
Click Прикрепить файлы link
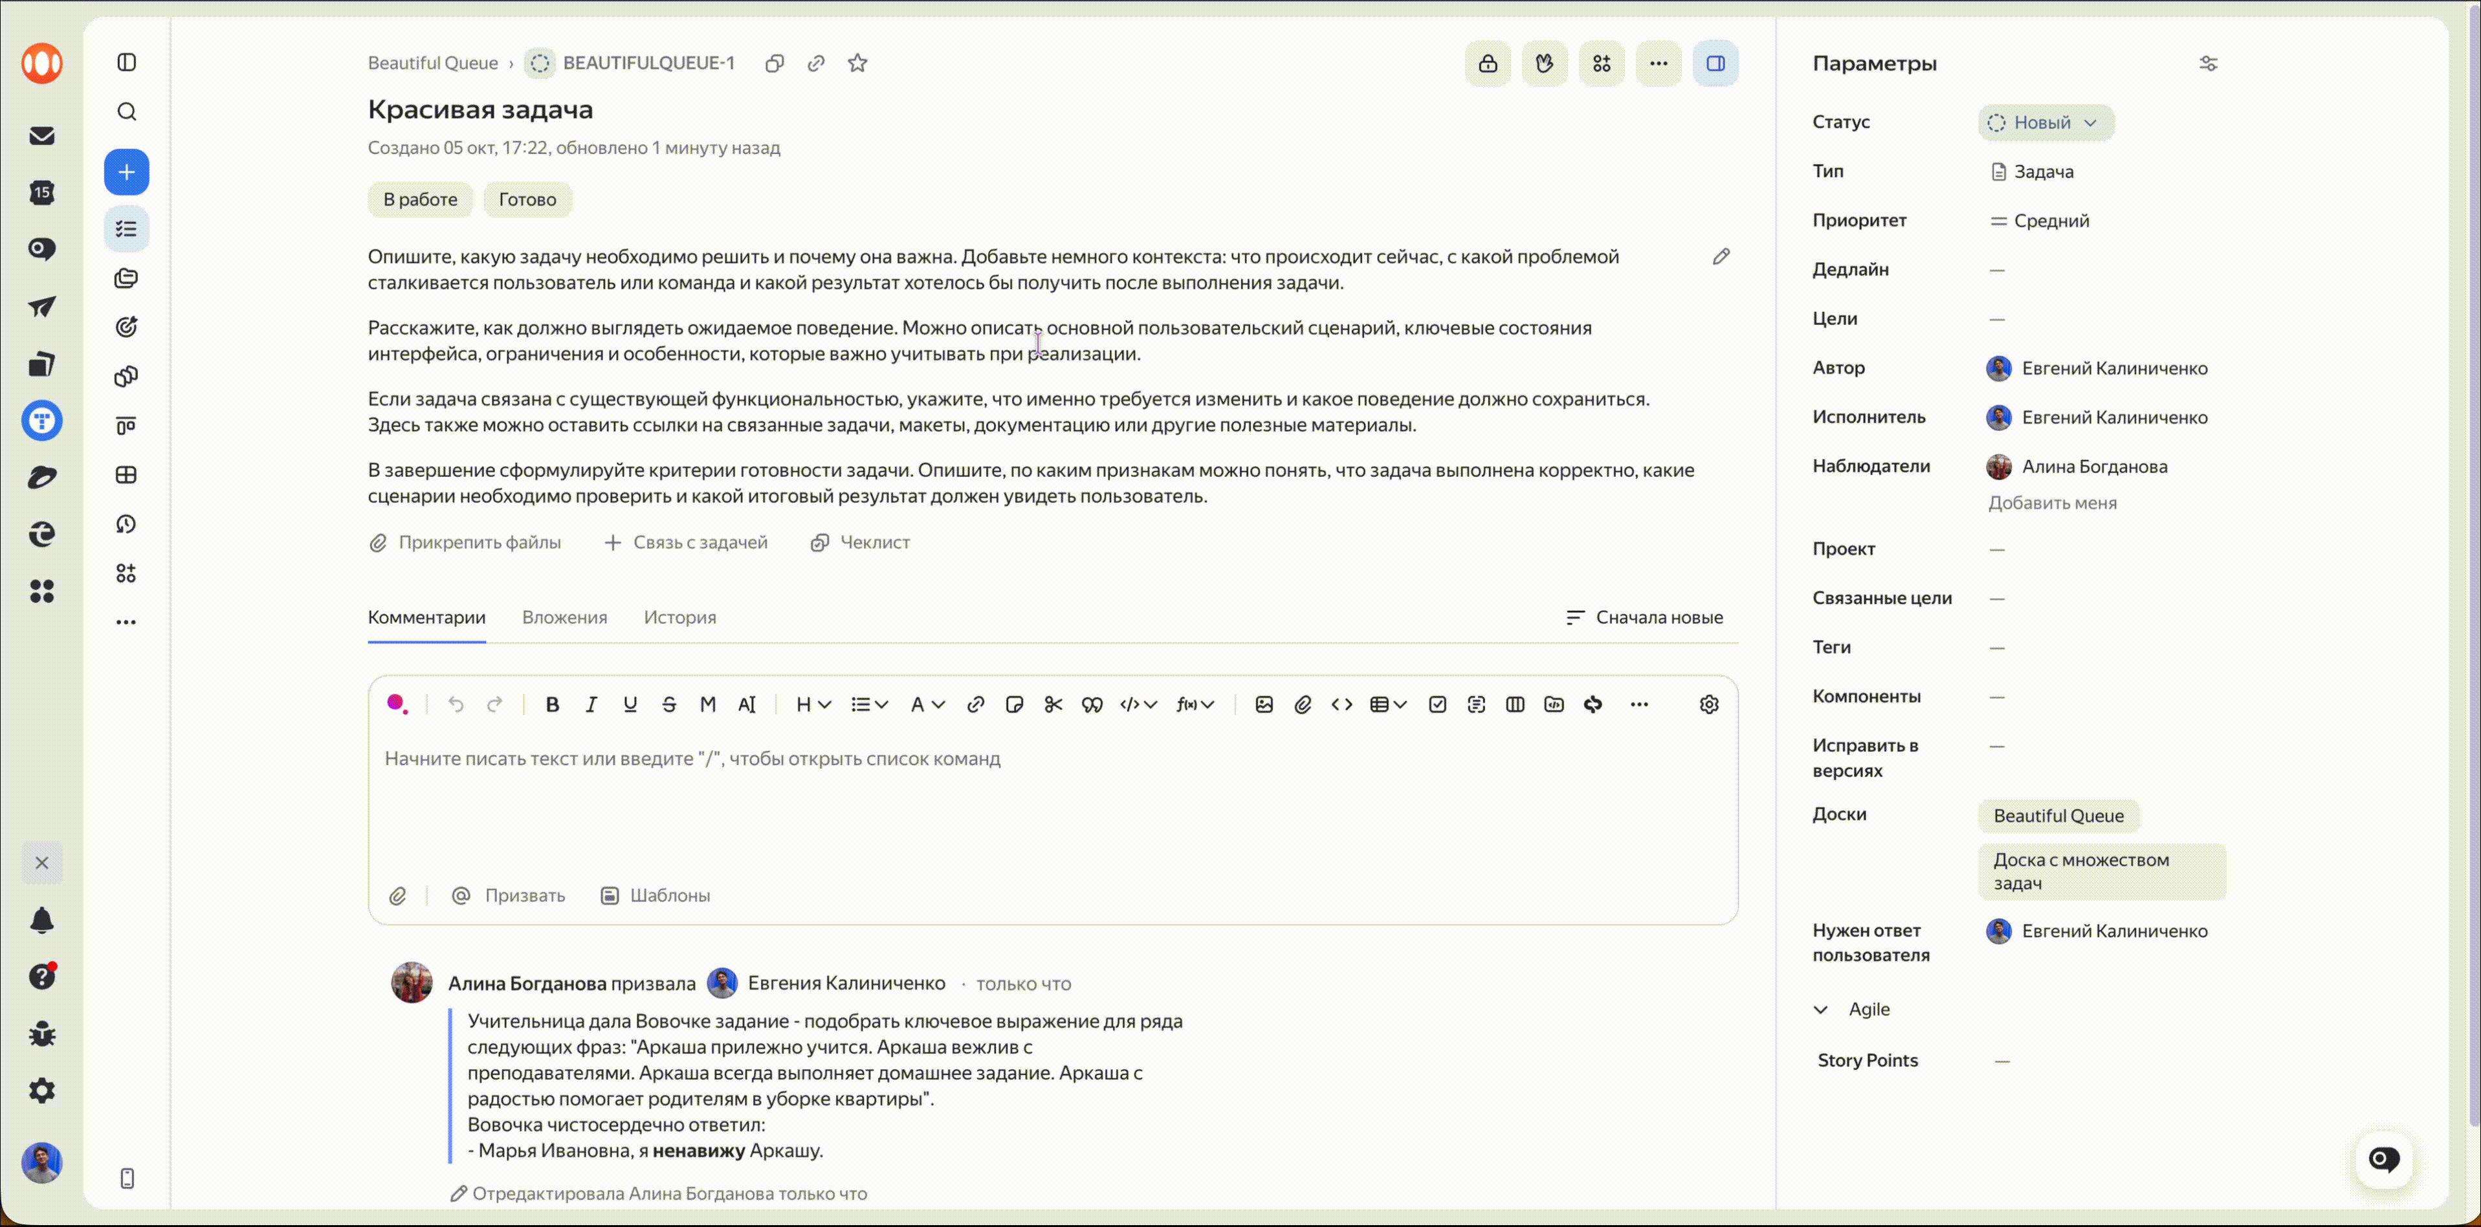tap(465, 542)
